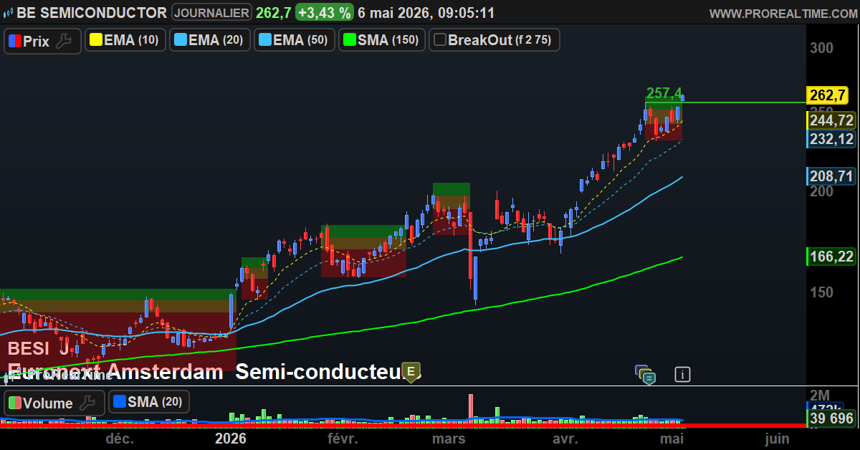Click the +3,43 % change badge
860x450 pixels.
[325, 13]
